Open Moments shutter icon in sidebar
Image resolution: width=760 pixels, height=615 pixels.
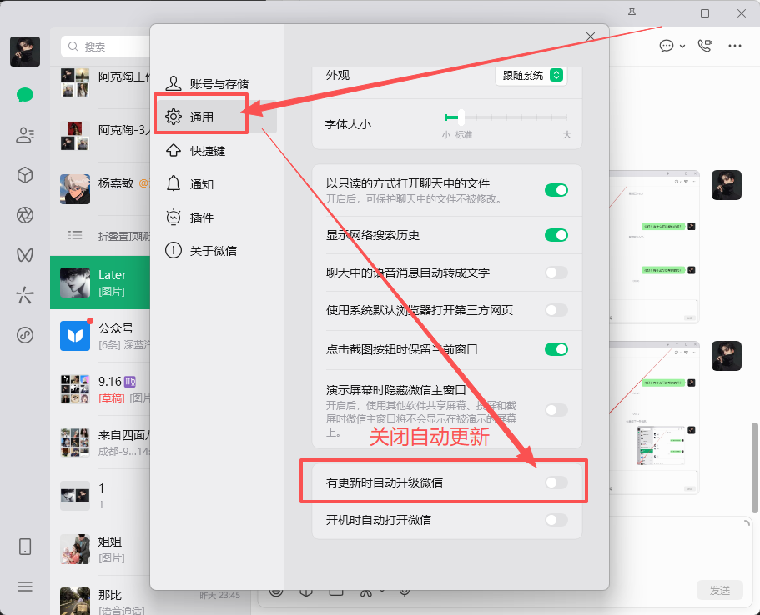point(25,214)
